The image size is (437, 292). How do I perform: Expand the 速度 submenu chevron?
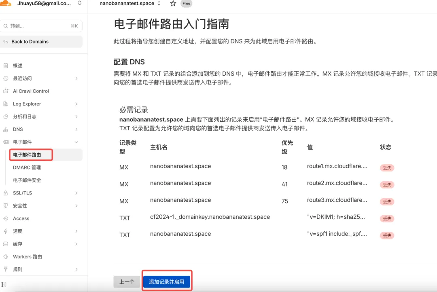click(x=76, y=231)
